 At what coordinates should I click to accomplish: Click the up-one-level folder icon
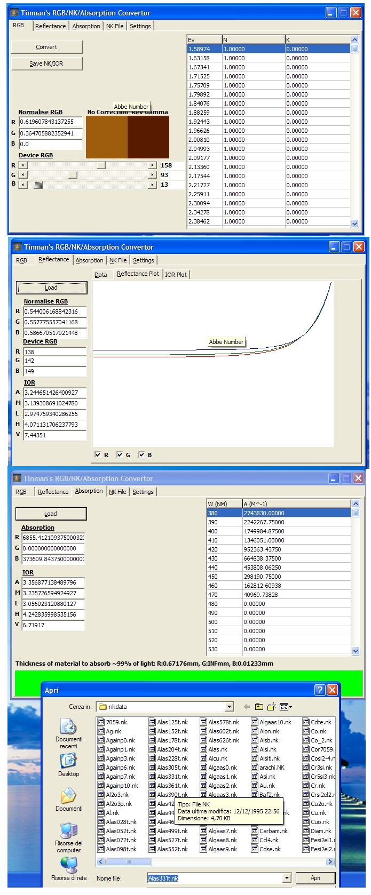pos(259,707)
